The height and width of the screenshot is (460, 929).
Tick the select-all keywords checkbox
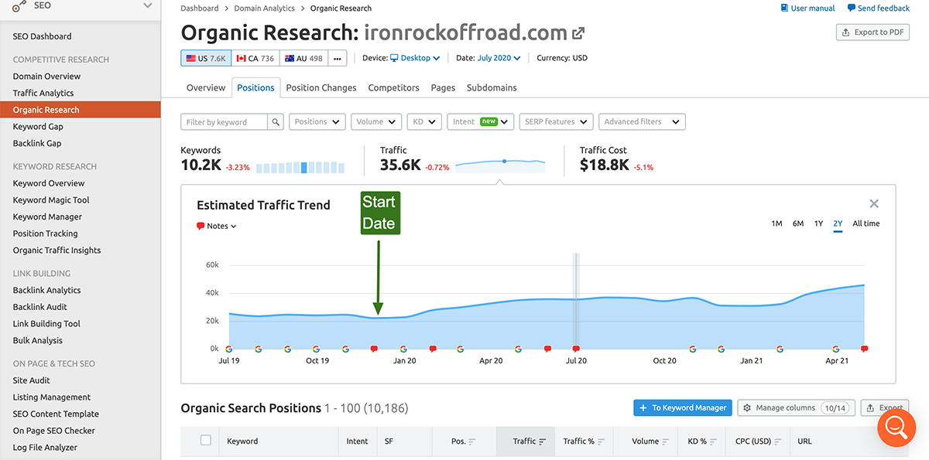tap(206, 441)
